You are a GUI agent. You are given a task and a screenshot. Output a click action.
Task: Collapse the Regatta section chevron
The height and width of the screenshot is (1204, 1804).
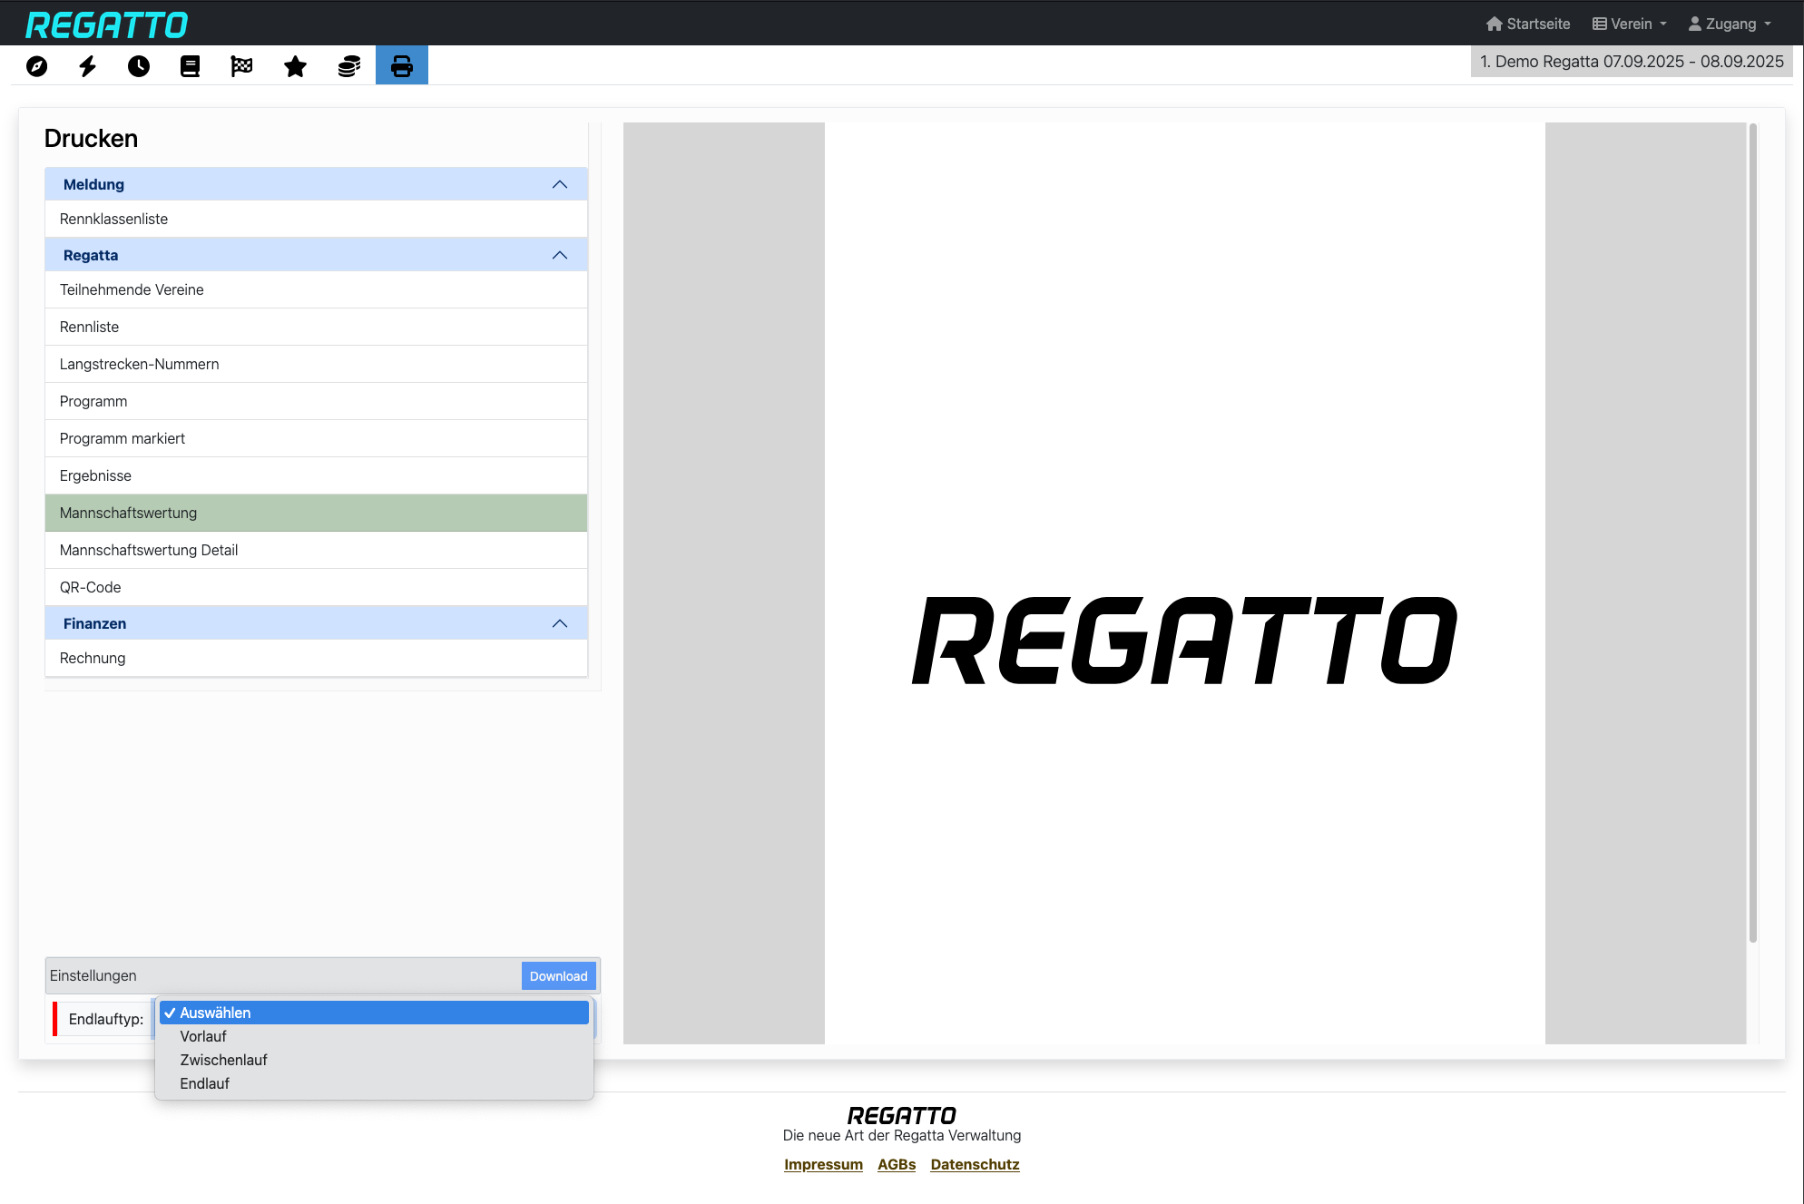coord(560,255)
